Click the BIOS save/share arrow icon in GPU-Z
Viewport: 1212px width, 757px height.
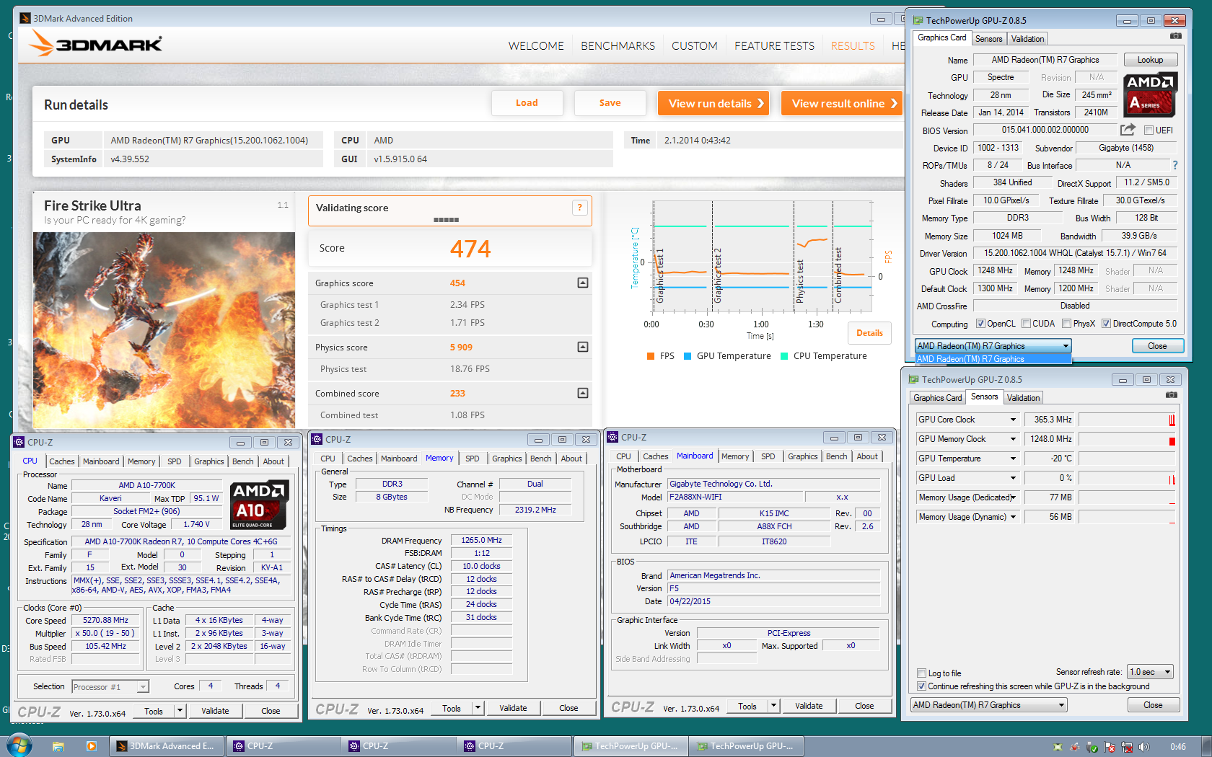(1128, 130)
